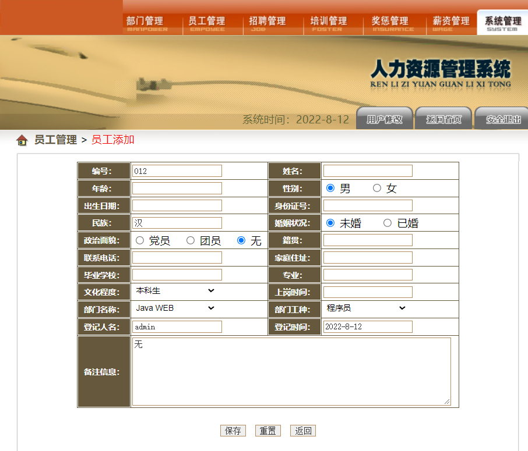Expand 部门工种 dropdown showing 程序员
This screenshot has height=451, width=528.
(365, 308)
